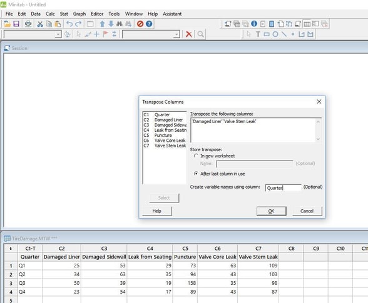
Task: Click the Session window title
Action: coord(19,48)
